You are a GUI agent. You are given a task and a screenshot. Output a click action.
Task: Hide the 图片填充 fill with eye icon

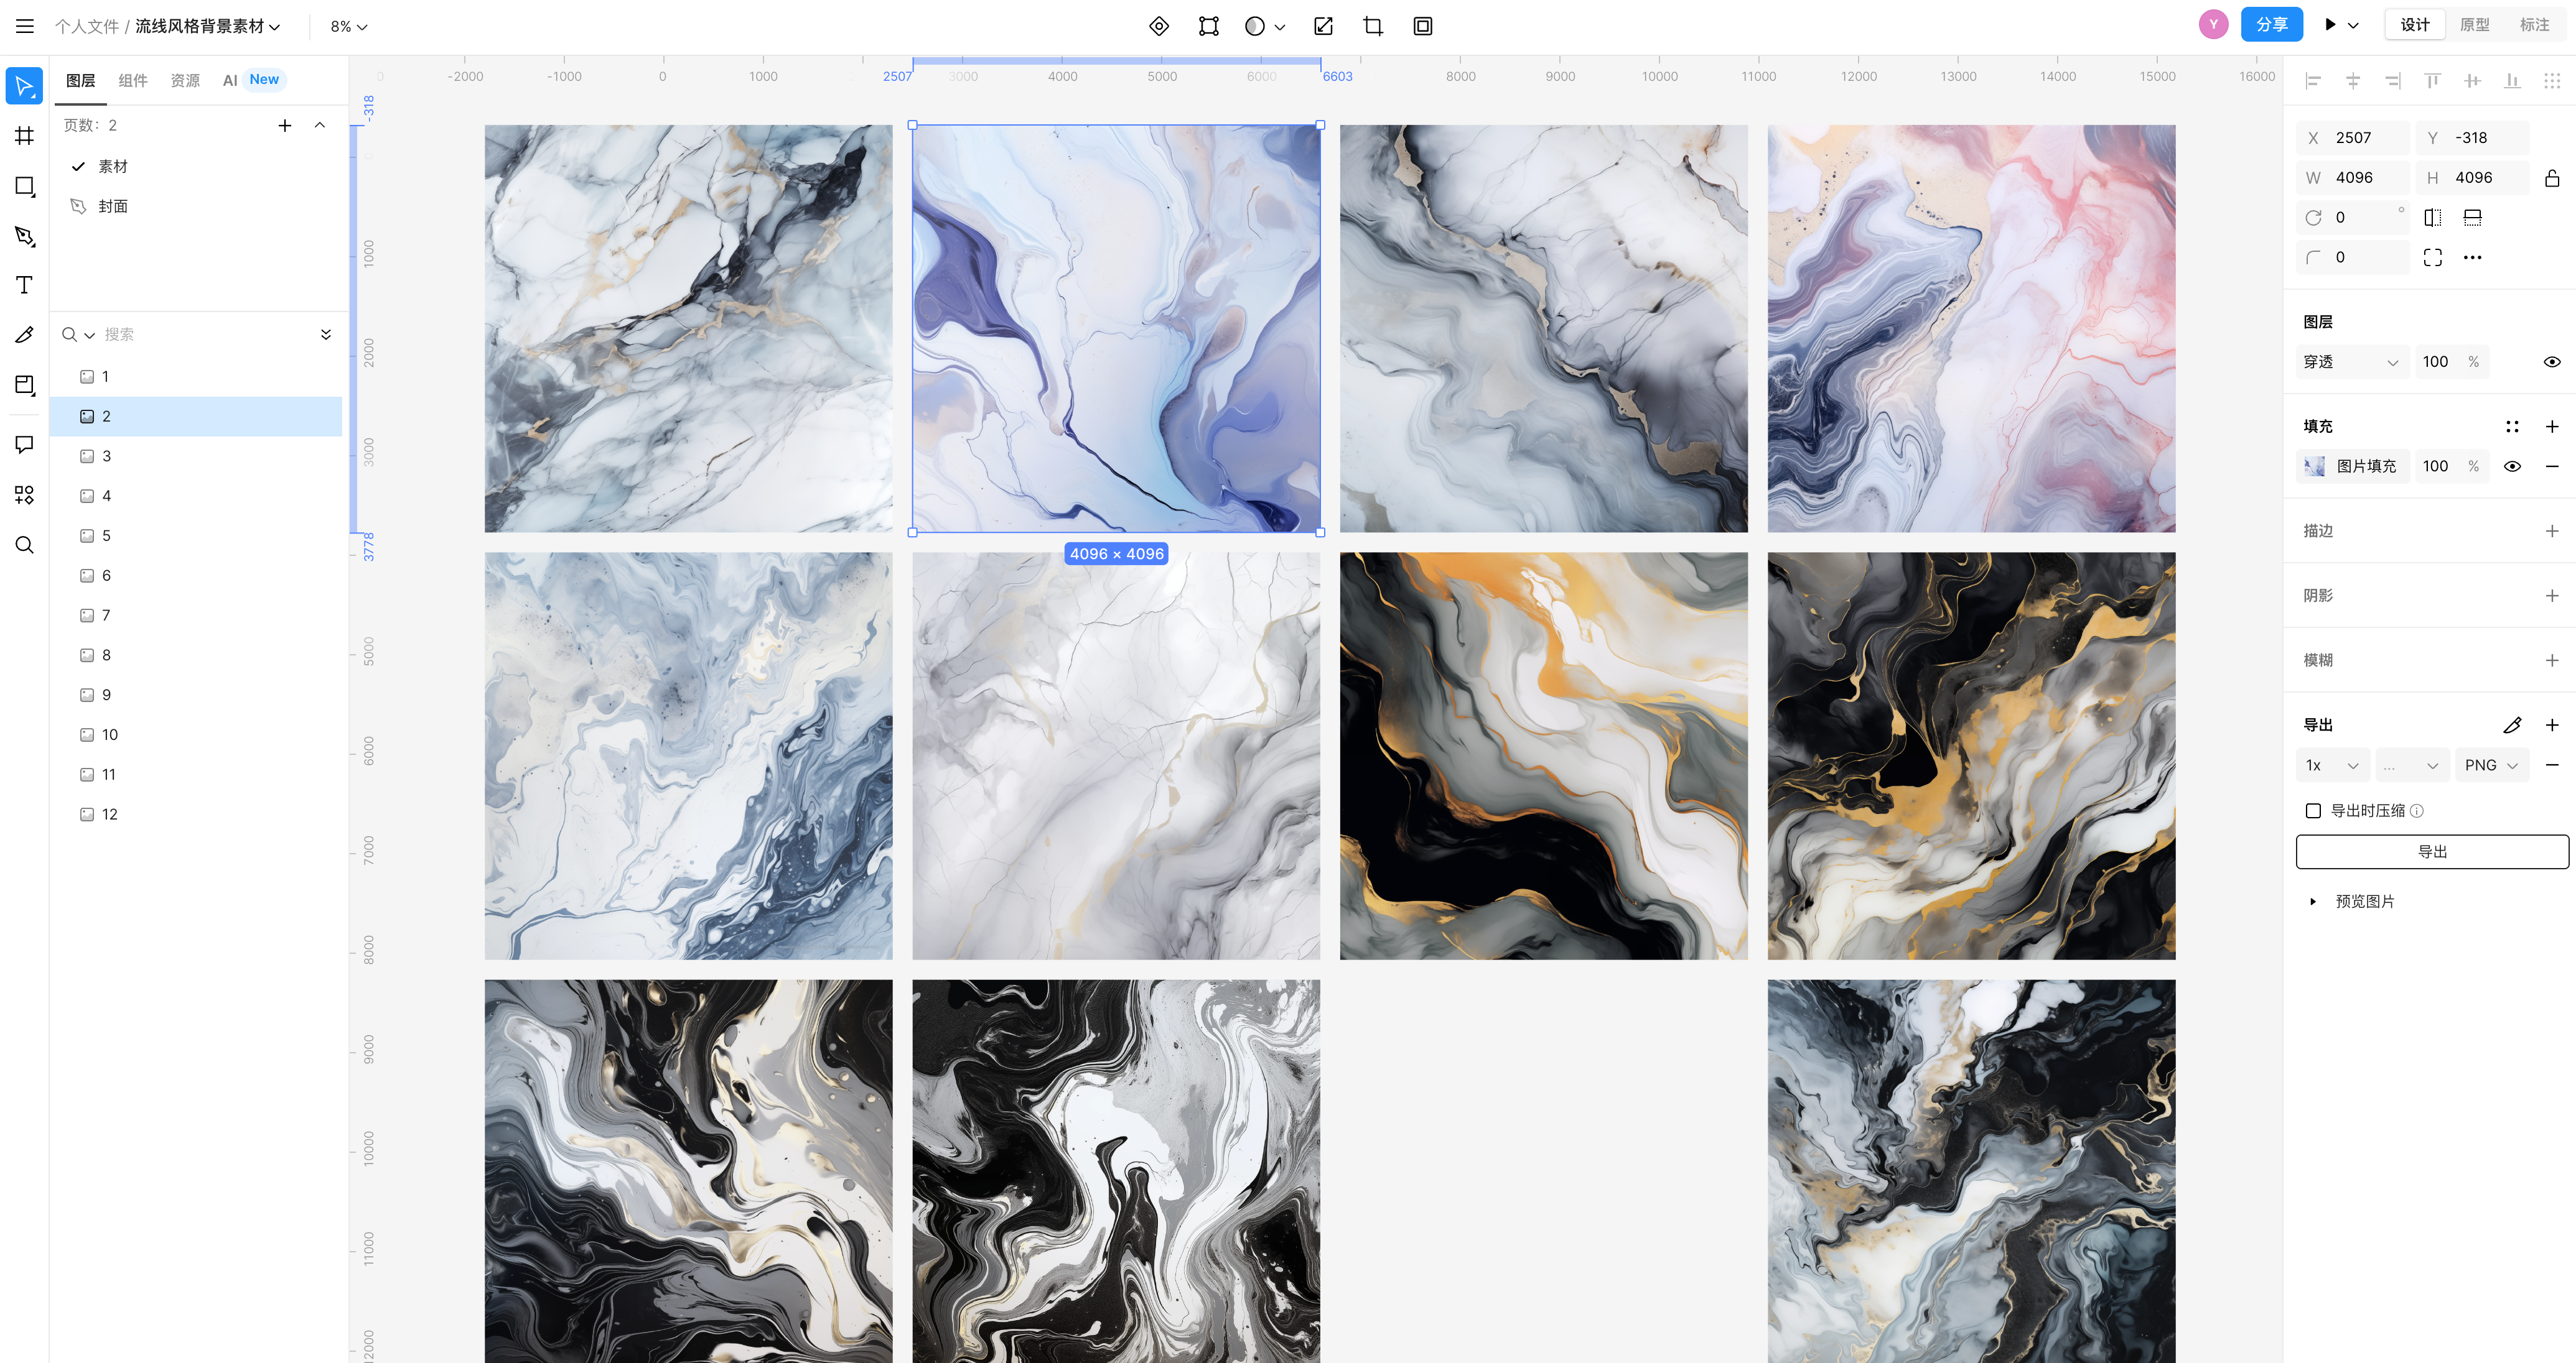click(2512, 466)
